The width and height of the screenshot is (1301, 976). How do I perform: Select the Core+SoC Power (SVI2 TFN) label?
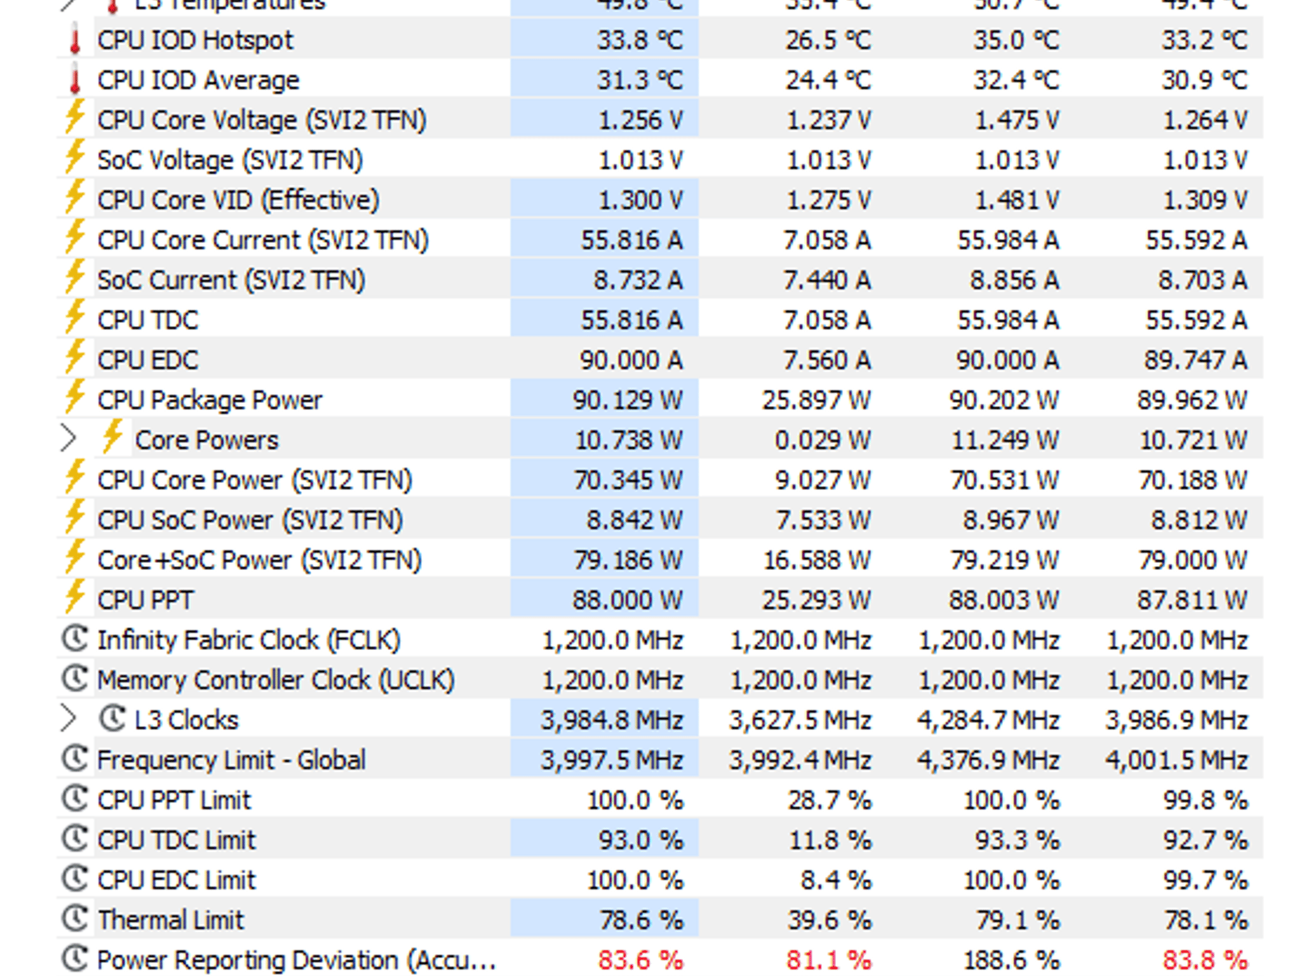[x=259, y=561]
